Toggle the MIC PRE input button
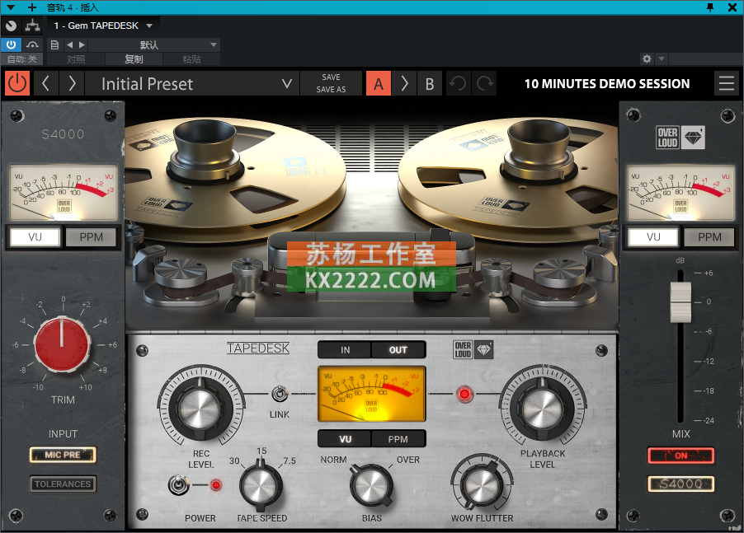The height and width of the screenshot is (533, 744). coord(63,455)
